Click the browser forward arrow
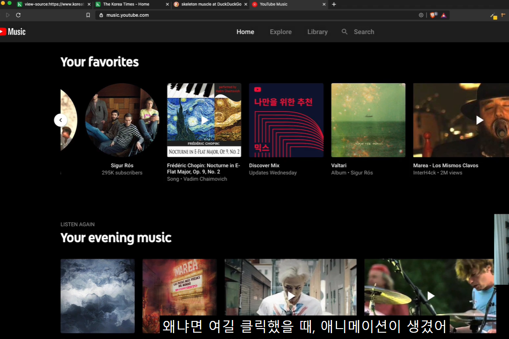The image size is (509, 339). click(x=8, y=15)
